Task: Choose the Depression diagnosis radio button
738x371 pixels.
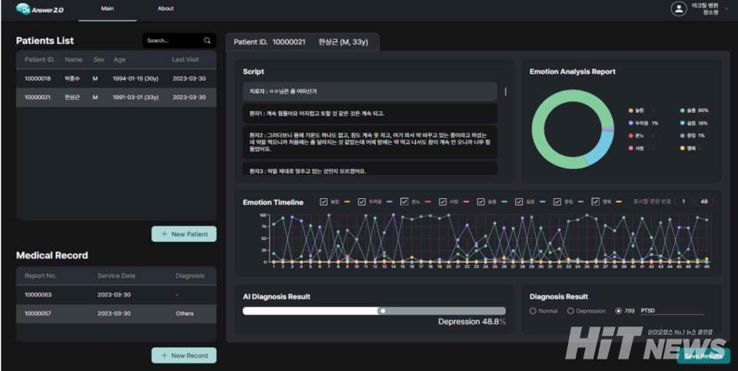Action: coord(570,311)
